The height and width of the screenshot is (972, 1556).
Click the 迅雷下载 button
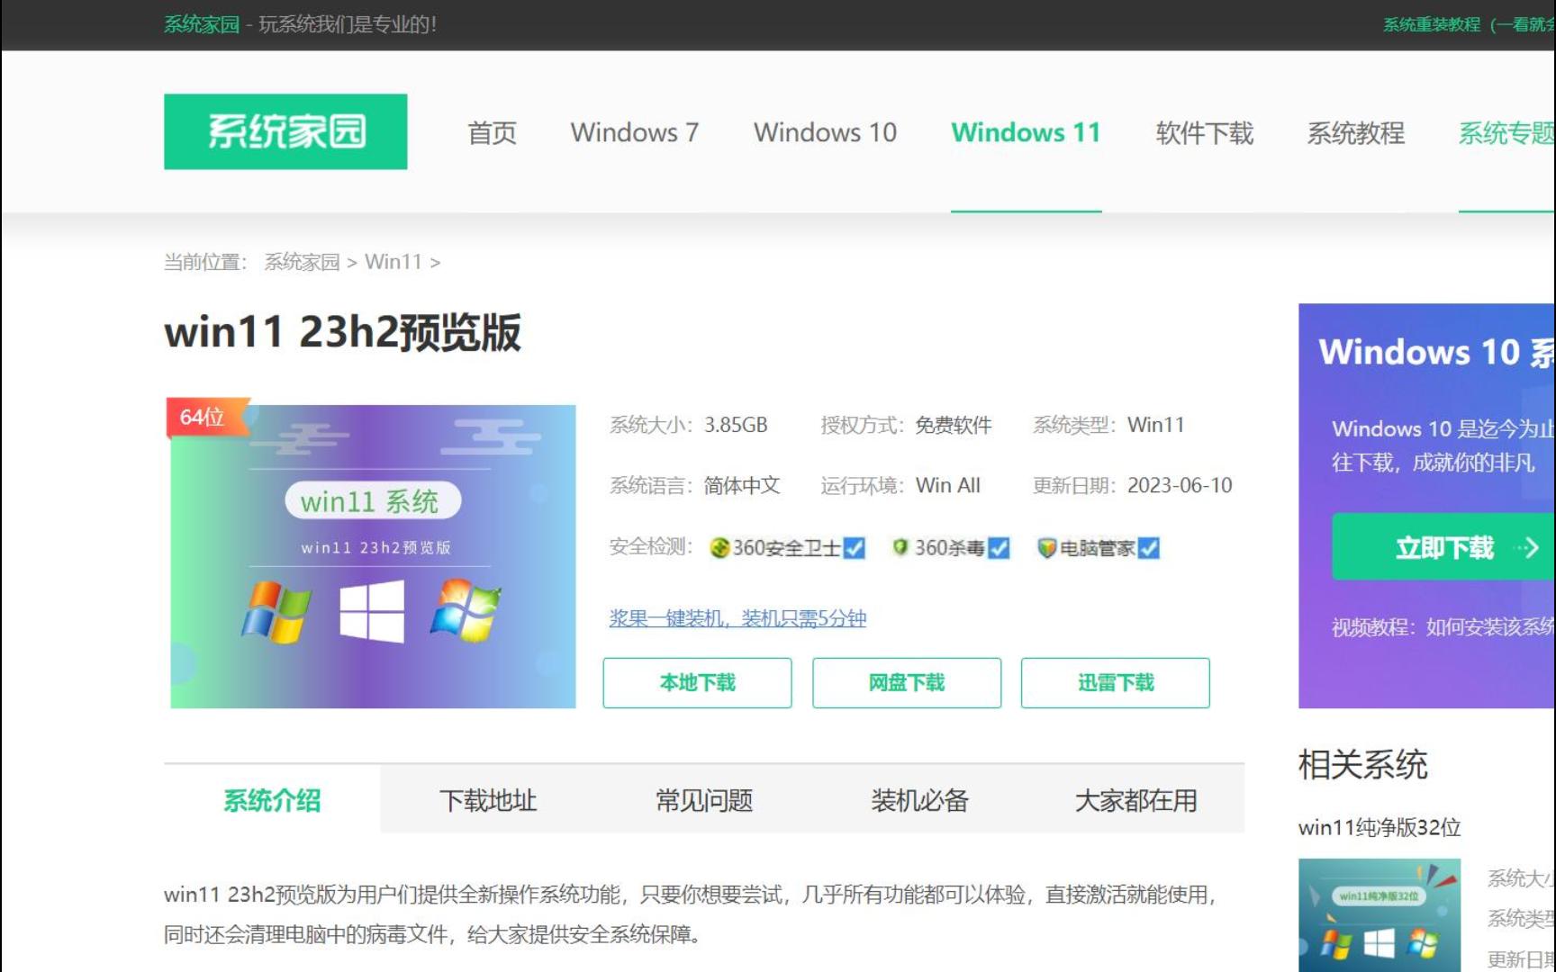point(1116,683)
